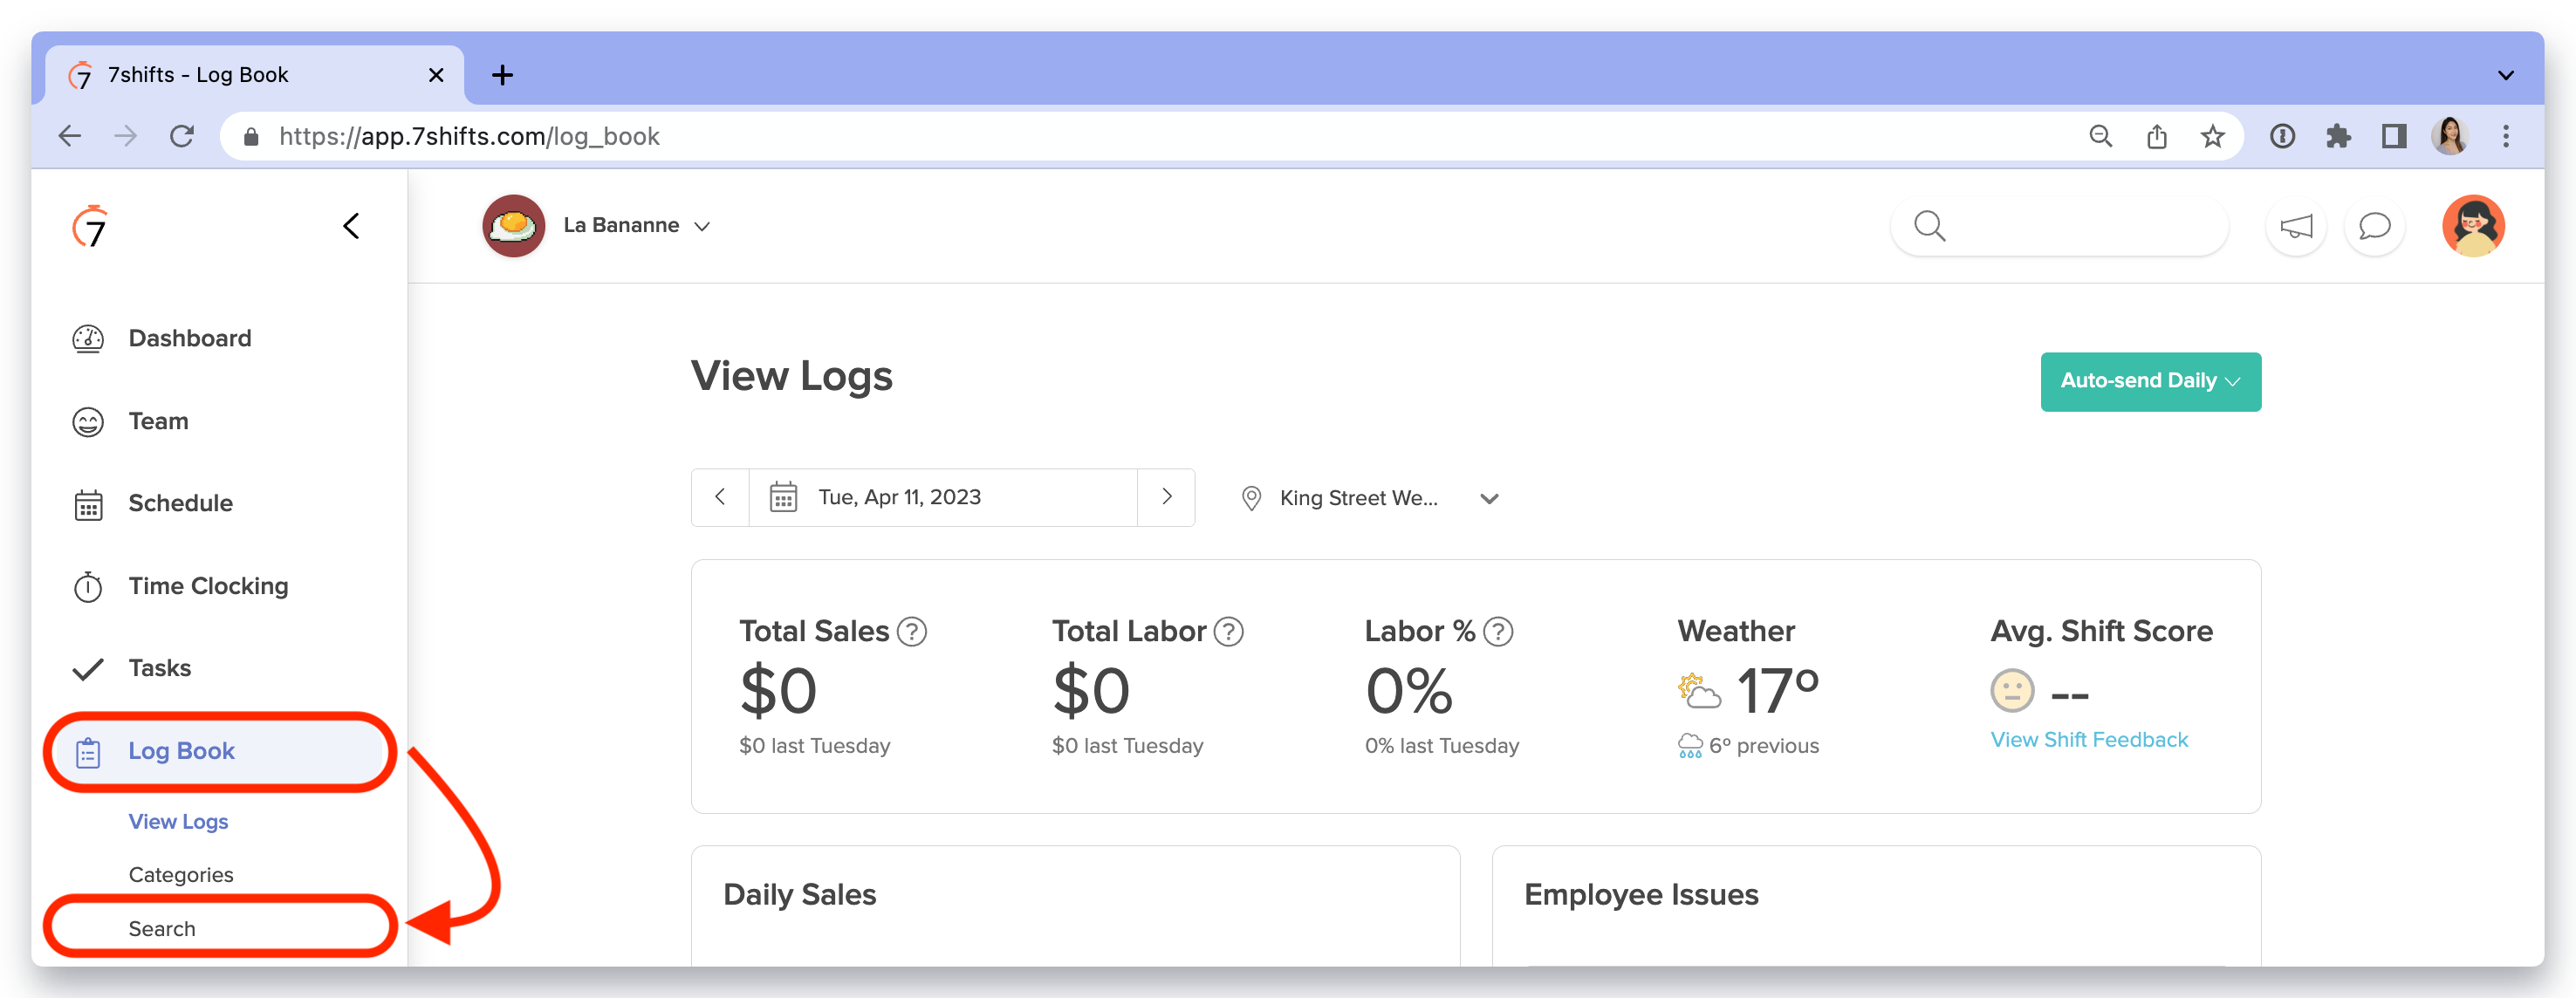Click the top search field
Viewport: 2576px width, 998px height.
2059,226
